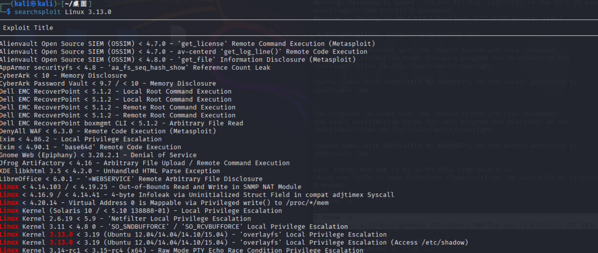598x253 pixels.
Task: Select the 'SO_SNDBUFFORCE' / 'SO_RCVBUFFORCE' exploit row
Action: pos(174,227)
